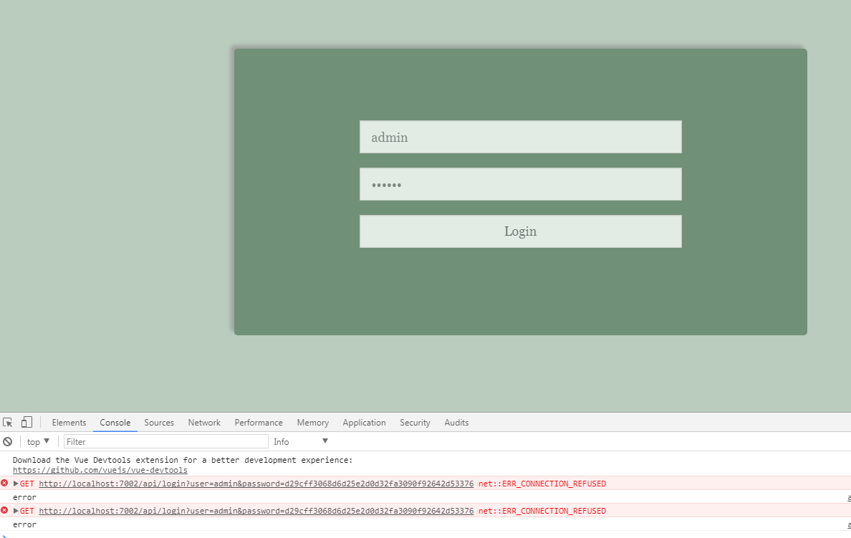Focus the password field
Viewport: 851px width, 538px height.
click(x=521, y=184)
